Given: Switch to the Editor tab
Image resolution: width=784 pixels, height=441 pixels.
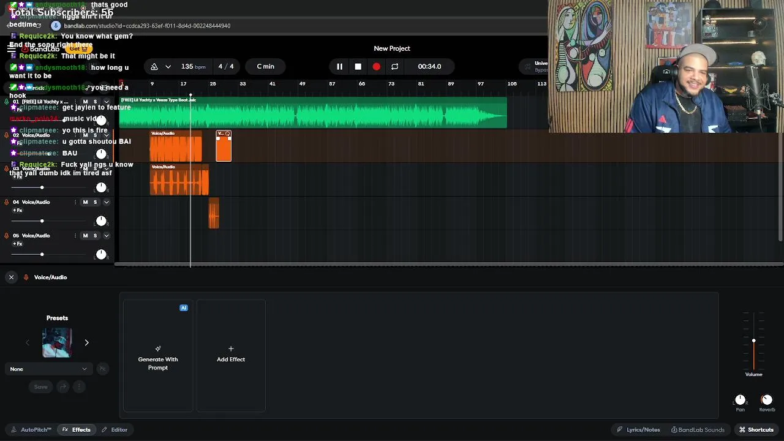Looking at the screenshot, I should coord(115,430).
